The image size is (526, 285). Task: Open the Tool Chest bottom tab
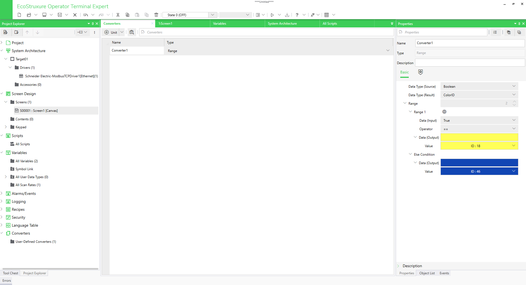click(10, 273)
